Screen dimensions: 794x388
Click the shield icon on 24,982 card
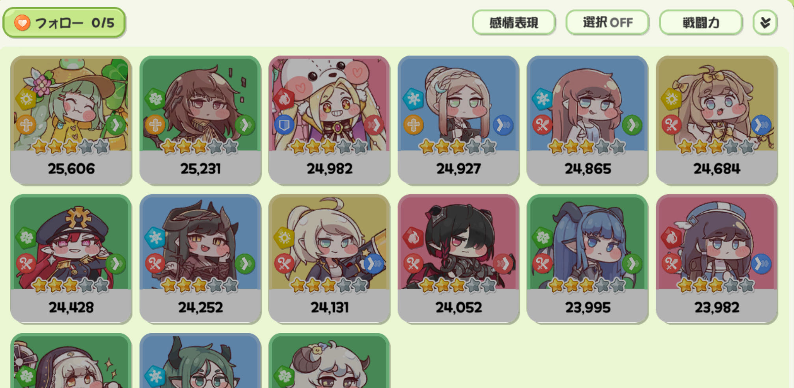pyautogui.click(x=284, y=125)
